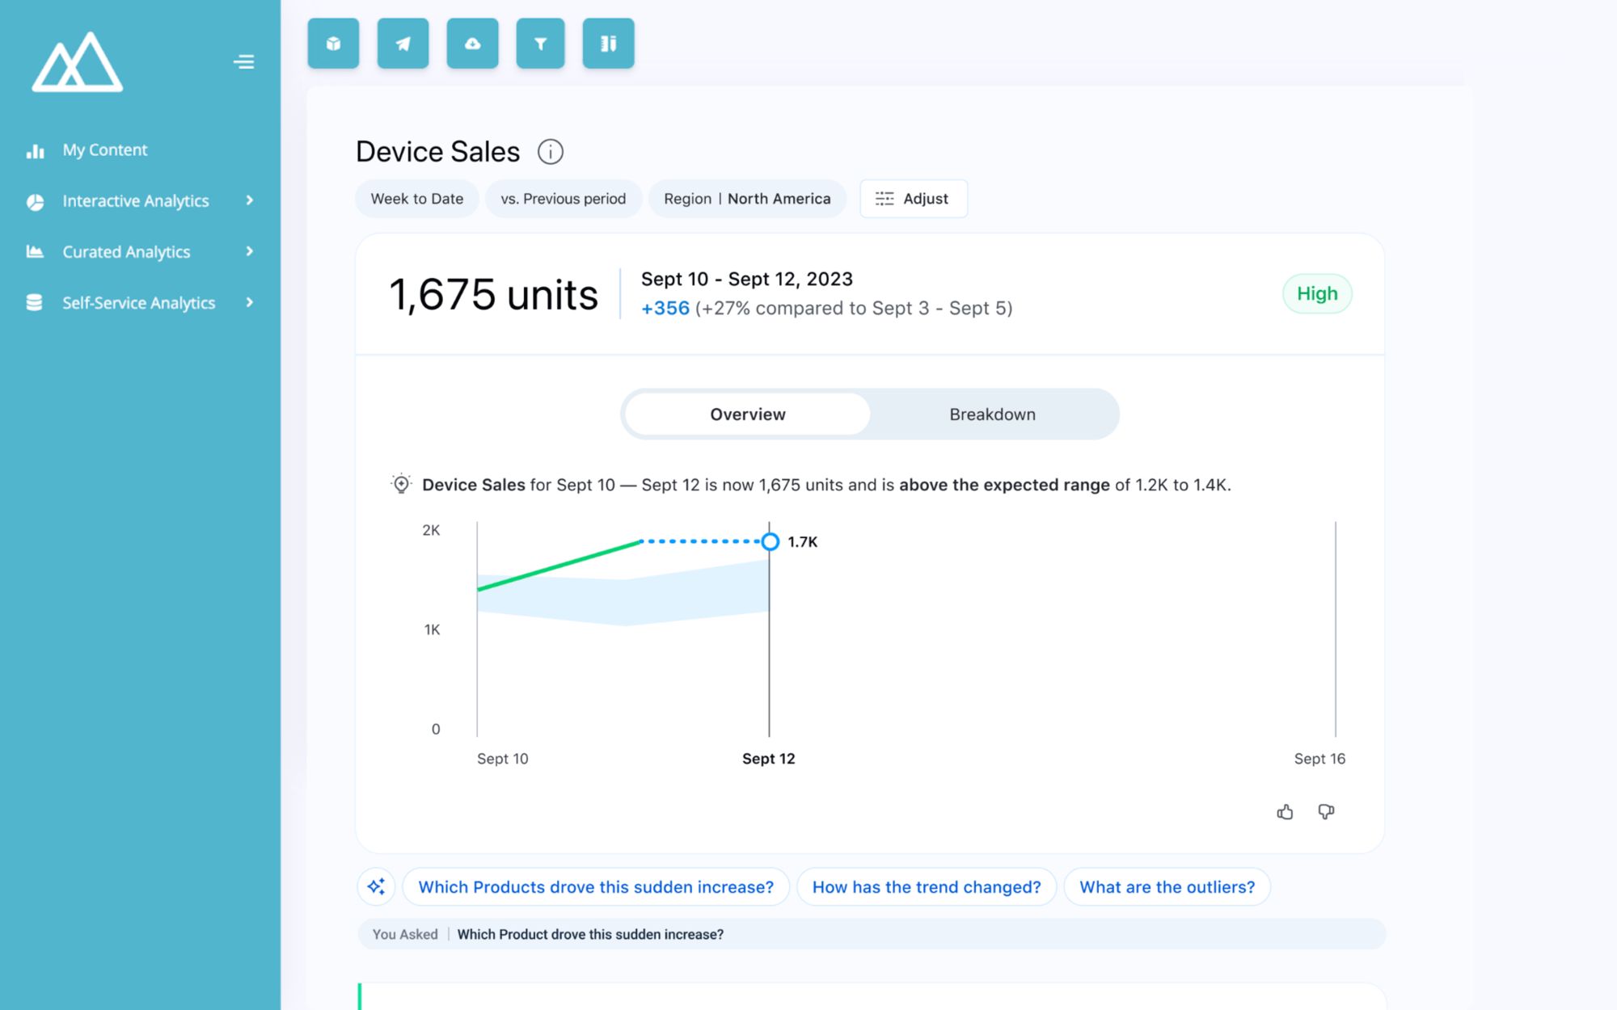Open the funnel filter tool

click(x=540, y=44)
